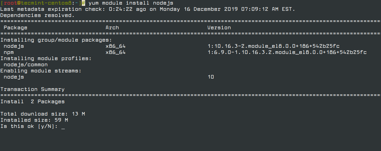Click the nodejs/common module profile line
The height and width of the screenshot is (151, 381).
coord(26,65)
